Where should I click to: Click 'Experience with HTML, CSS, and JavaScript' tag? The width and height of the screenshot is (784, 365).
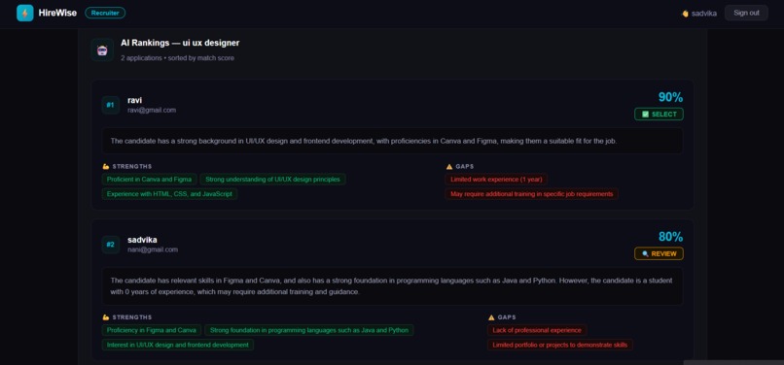169,194
